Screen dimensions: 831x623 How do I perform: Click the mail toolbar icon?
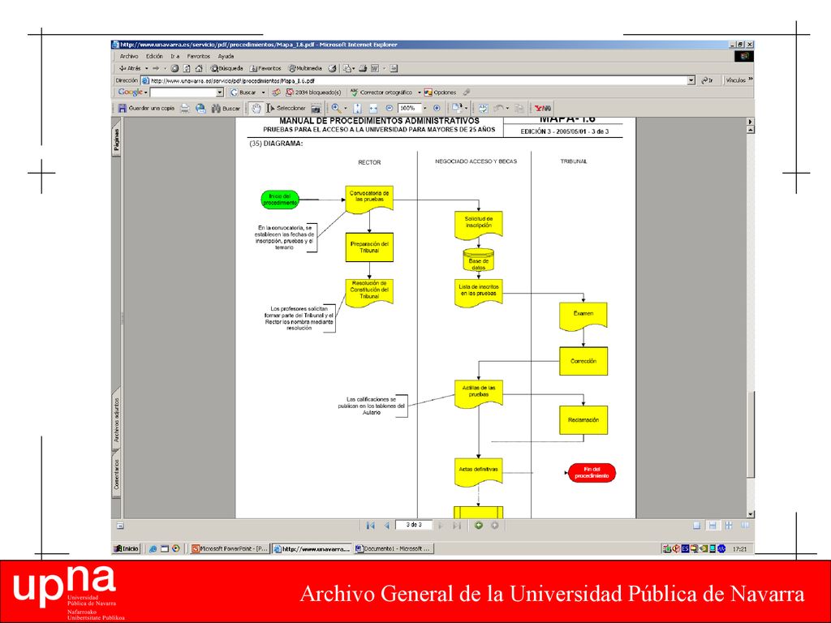[x=347, y=68]
